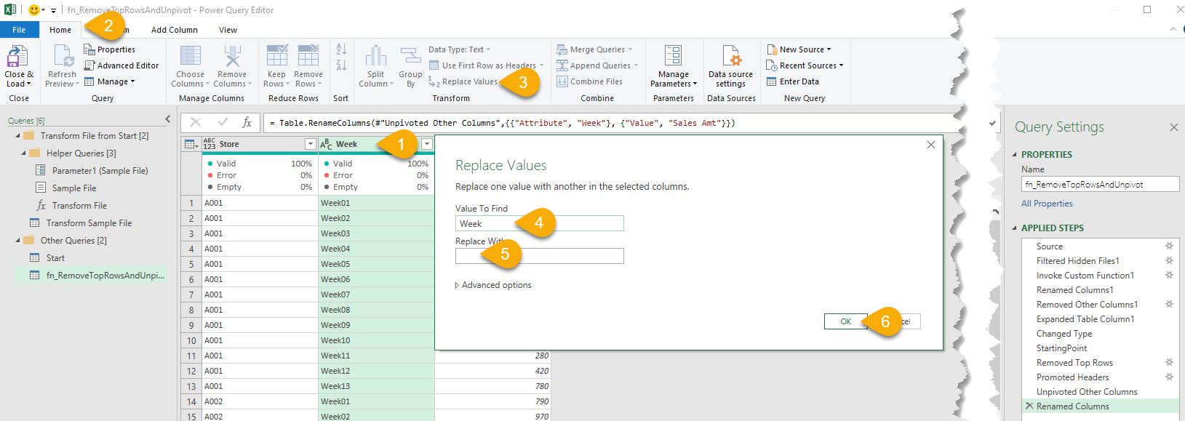This screenshot has height=421, width=1185.
Task: Click the Remove Columns icon
Action: (x=232, y=57)
